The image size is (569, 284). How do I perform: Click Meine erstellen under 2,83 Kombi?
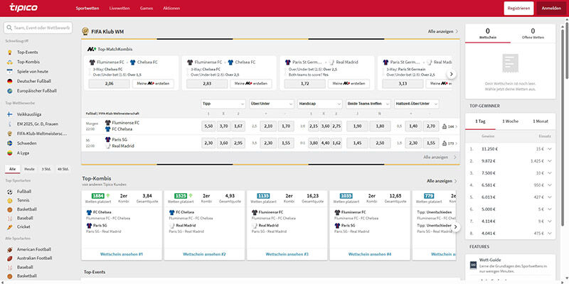pos(251,84)
